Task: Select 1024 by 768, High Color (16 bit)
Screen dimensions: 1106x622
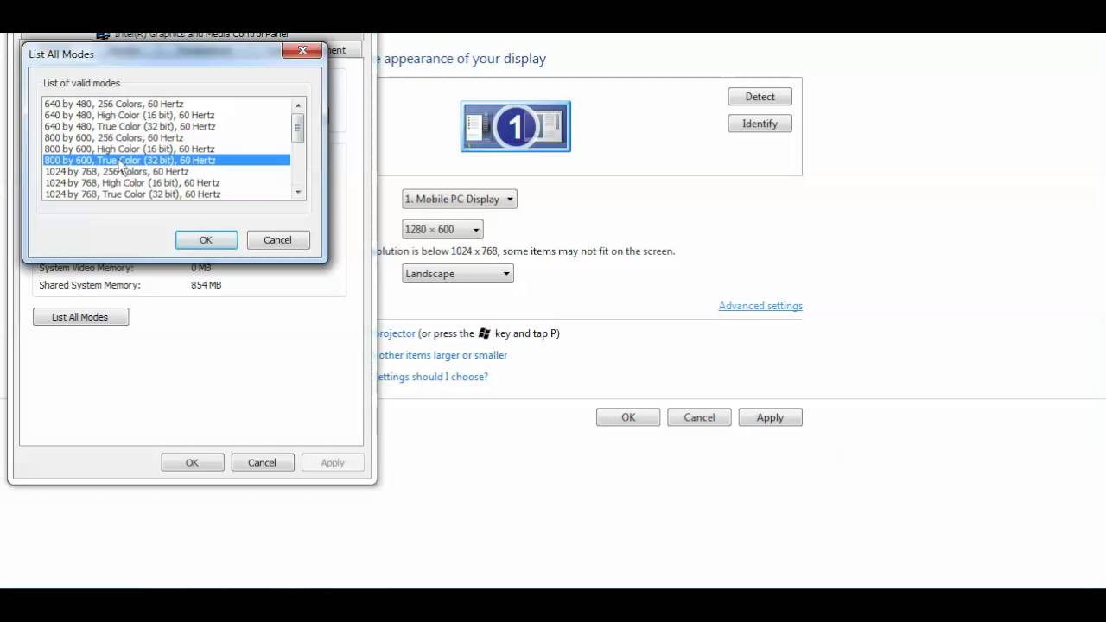Action: click(x=167, y=182)
